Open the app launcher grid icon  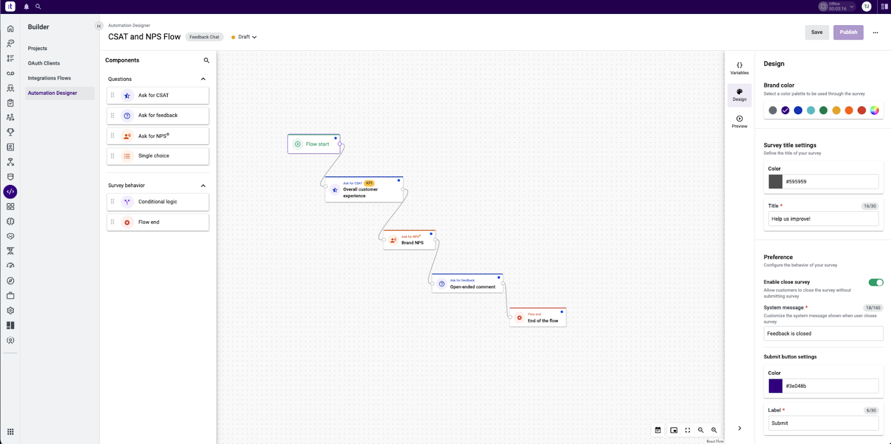10,432
